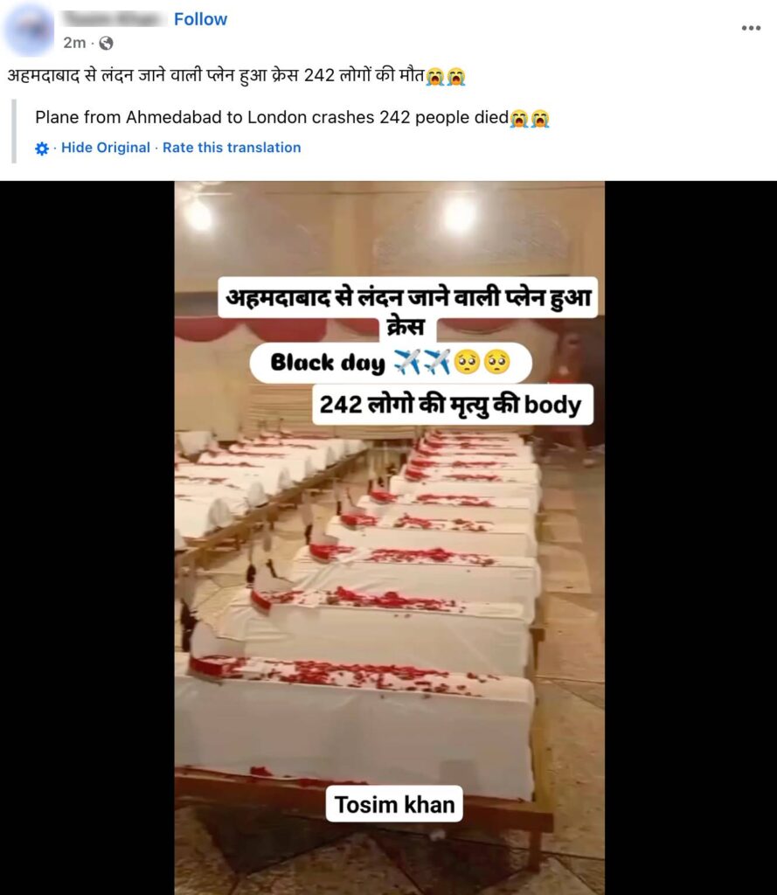
Task: Click the English translated post text
Action: tap(292, 118)
